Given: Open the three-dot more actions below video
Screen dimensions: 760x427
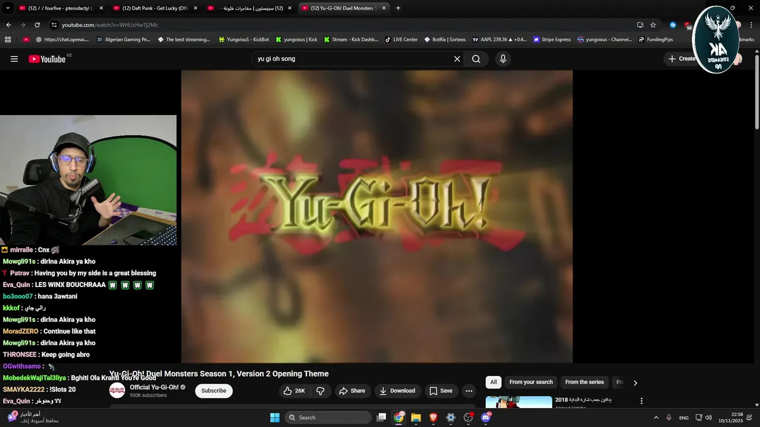Looking at the screenshot, I should point(469,391).
